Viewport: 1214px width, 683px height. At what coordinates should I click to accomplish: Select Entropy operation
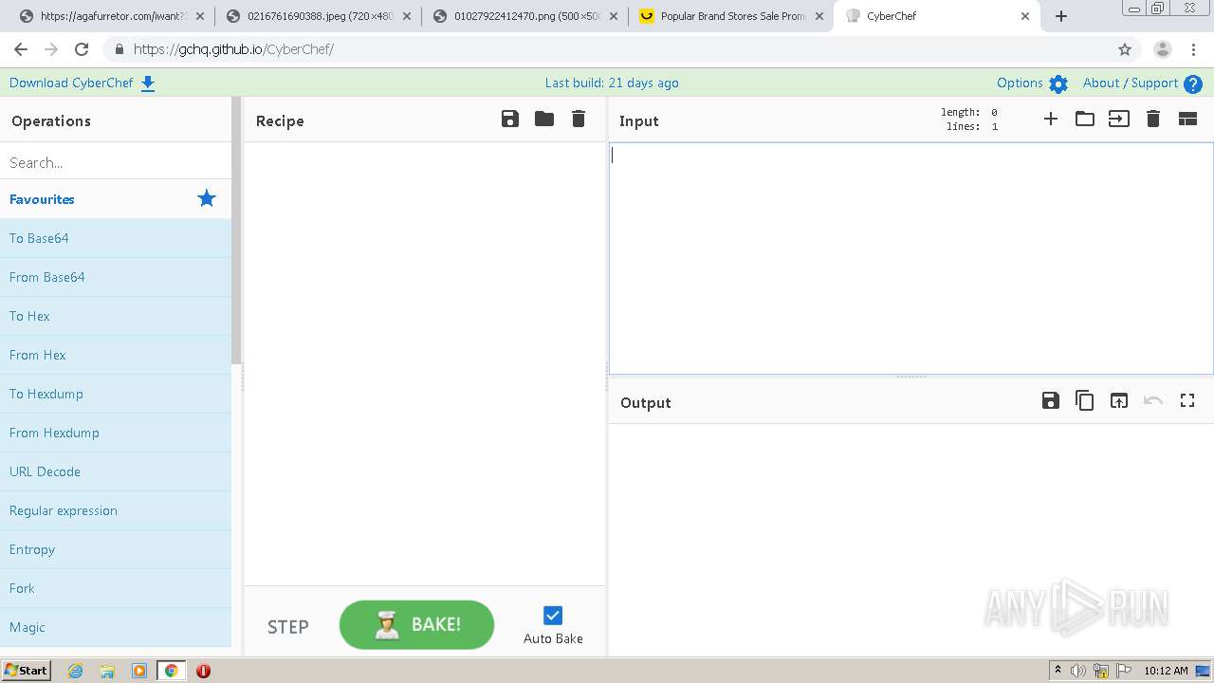coord(116,549)
